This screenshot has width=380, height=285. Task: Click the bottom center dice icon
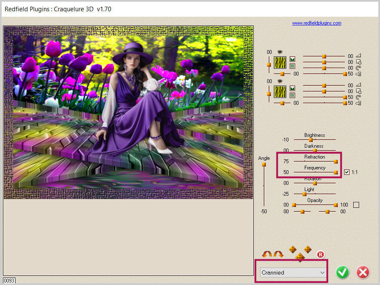(300, 257)
